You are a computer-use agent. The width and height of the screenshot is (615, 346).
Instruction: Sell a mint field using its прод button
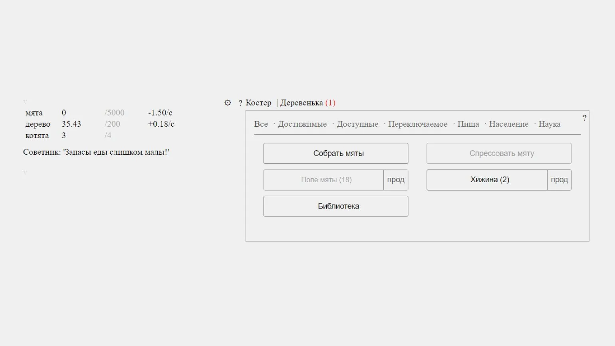pyautogui.click(x=396, y=180)
